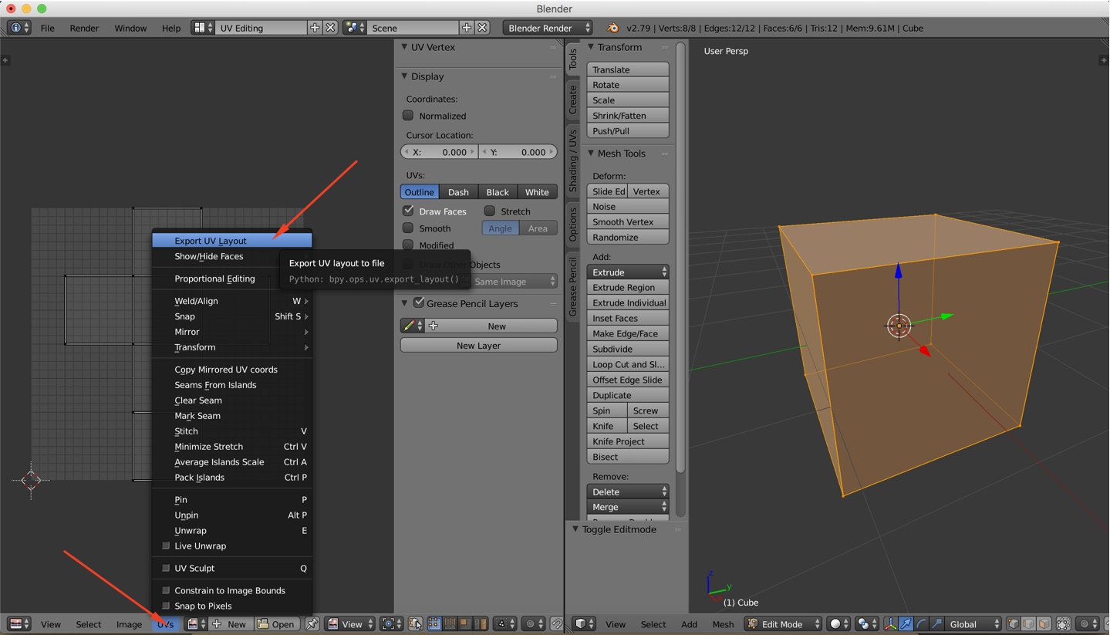Click the UV/Image editor type icon
Image resolution: width=1110 pixels, height=635 pixels.
19,623
